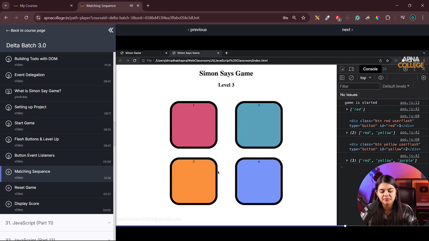429x241 pixels.
Task: Expand section 31. JavaScript (Part 11)
Action: (x=56, y=223)
